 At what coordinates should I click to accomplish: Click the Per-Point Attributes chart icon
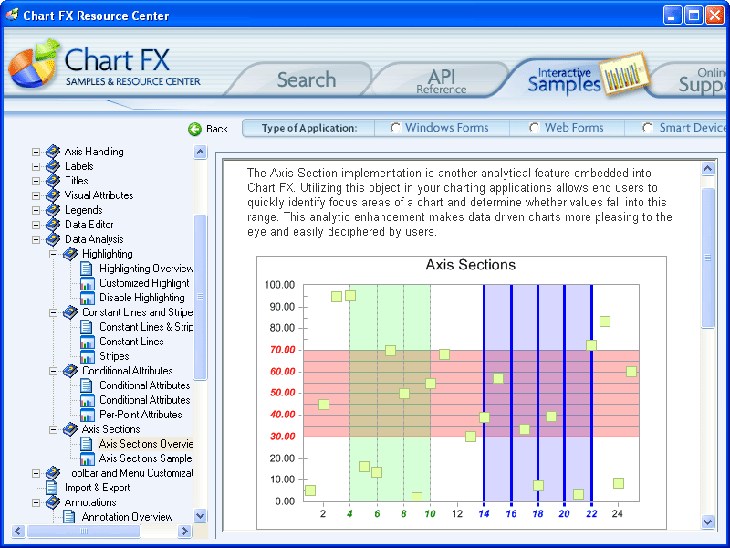pos(88,415)
